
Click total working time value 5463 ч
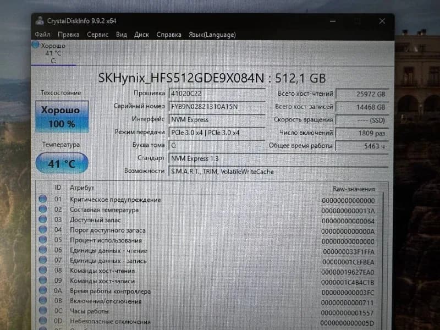point(362,146)
